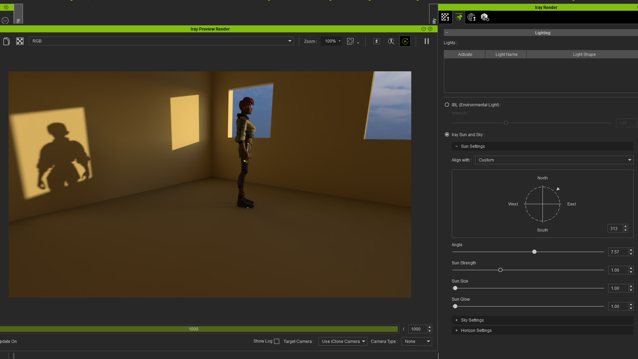Close the top-left docked panel
The height and width of the screenshot is (359, 638).
coord(6,7)
